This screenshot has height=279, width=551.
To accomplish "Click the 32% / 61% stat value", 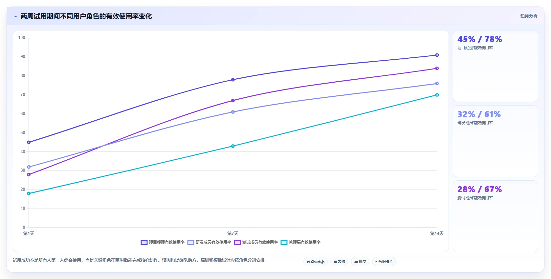I will click(x=479, y=114).
